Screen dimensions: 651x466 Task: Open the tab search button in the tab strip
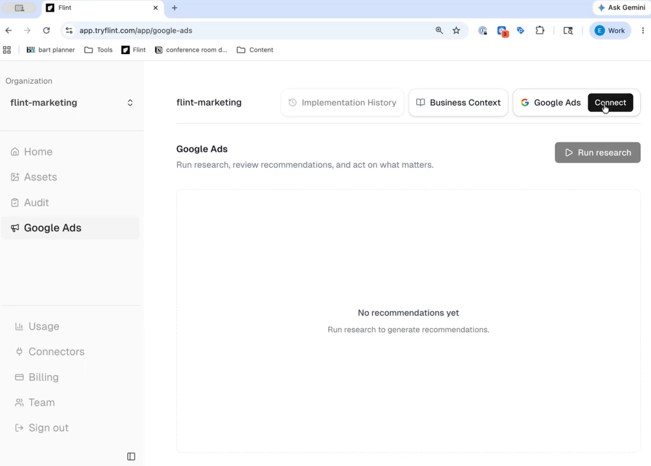pyautogui.click(x=20, y=8)
